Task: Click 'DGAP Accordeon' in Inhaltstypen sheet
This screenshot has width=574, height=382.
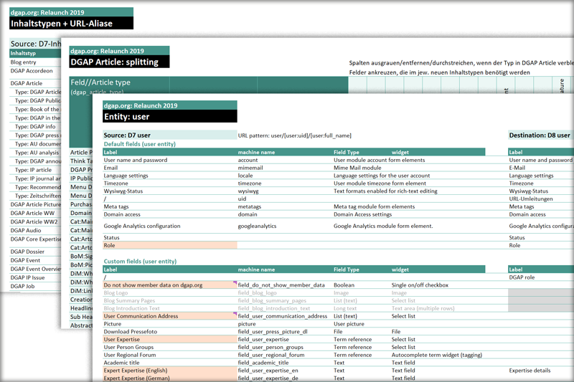Action: (x=32, y=70)
